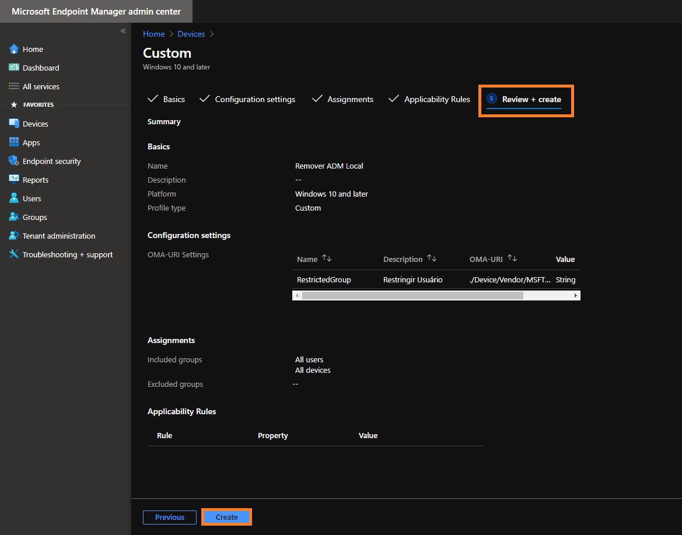
Task: Open the Dashboard chart icon
Action: coord(14,68)
